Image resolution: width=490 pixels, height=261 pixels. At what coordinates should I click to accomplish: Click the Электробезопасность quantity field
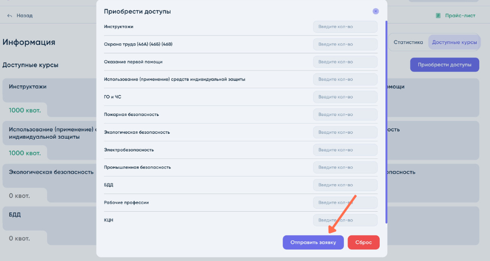(345, 150)
